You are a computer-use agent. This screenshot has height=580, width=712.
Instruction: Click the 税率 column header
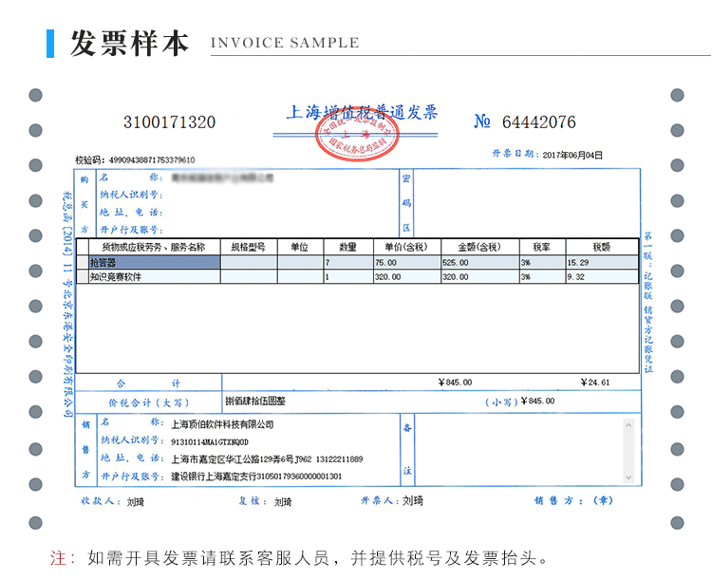[x=541, y=247]
